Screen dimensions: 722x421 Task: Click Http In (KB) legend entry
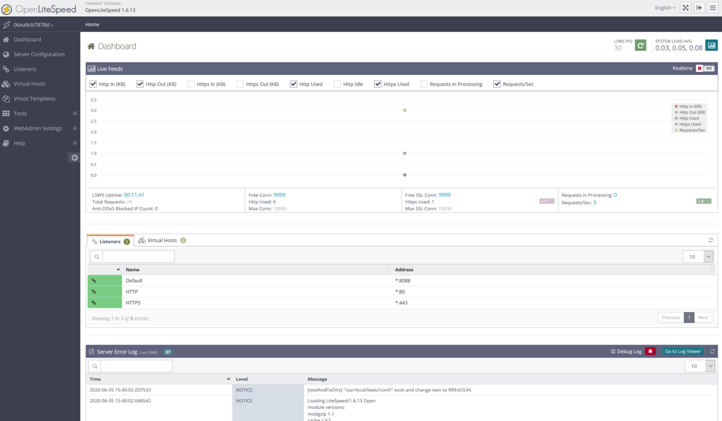point(688,106)
